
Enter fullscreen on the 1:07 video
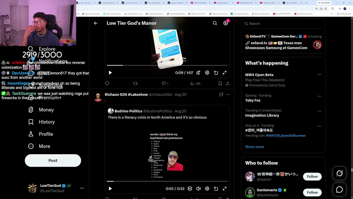[x=224, y=73]
